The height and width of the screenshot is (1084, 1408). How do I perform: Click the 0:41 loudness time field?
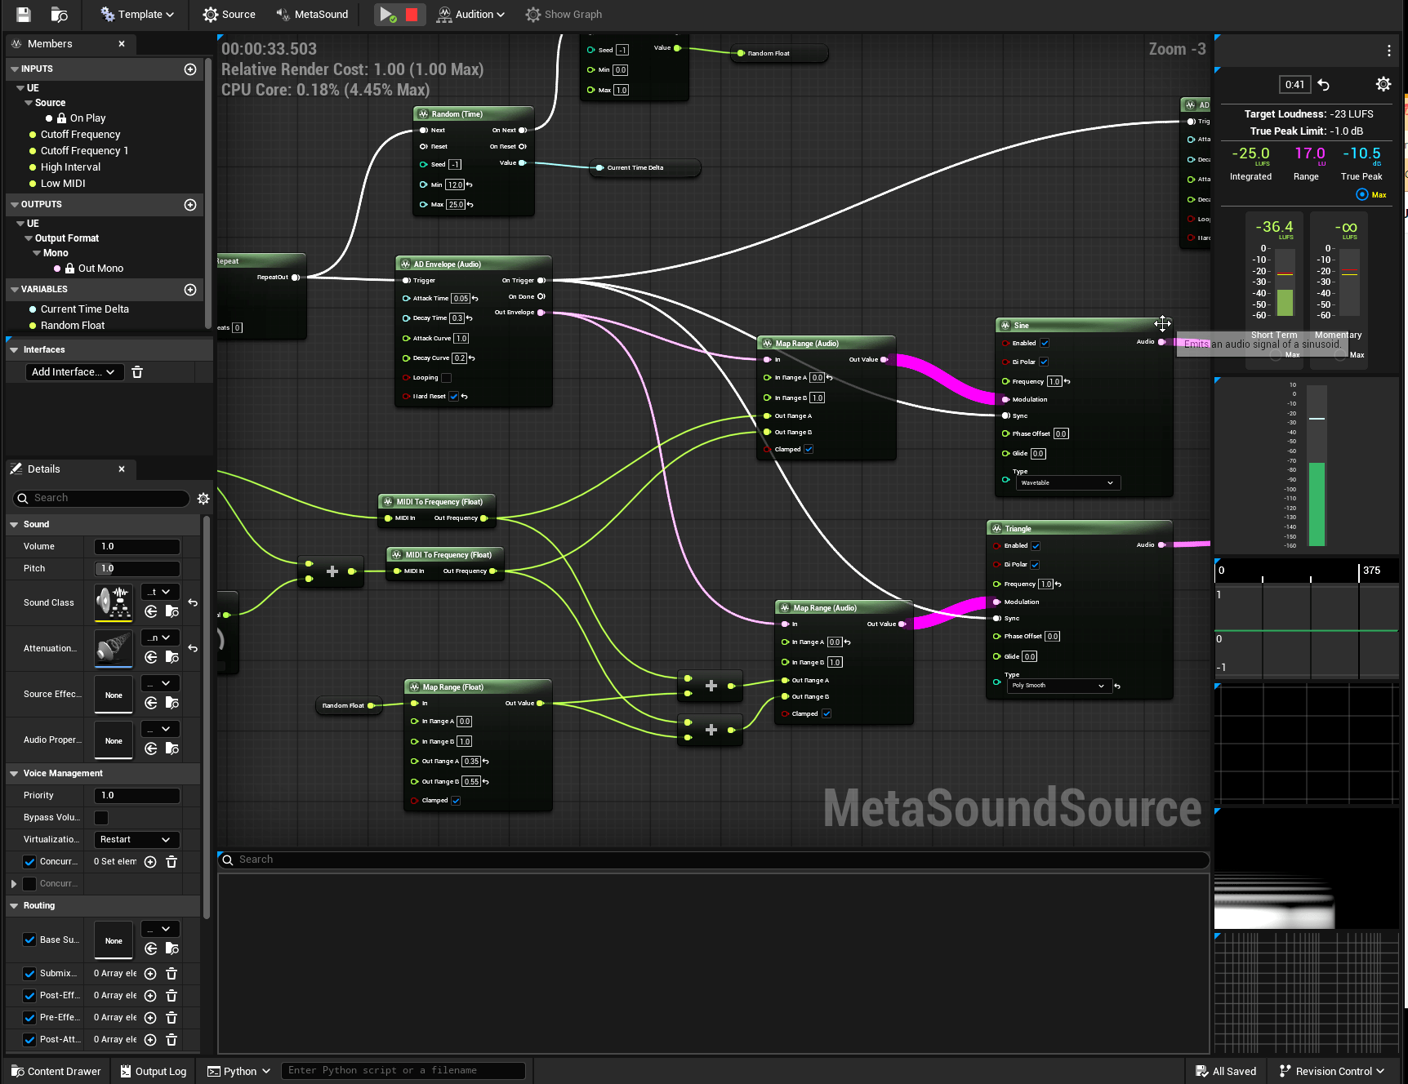tap(1294, 84)
